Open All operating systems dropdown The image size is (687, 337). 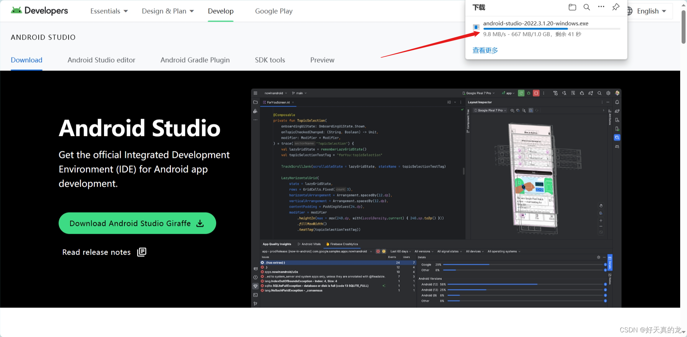tap(504, 251)
